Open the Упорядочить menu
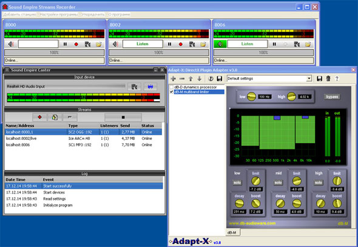 93,15
